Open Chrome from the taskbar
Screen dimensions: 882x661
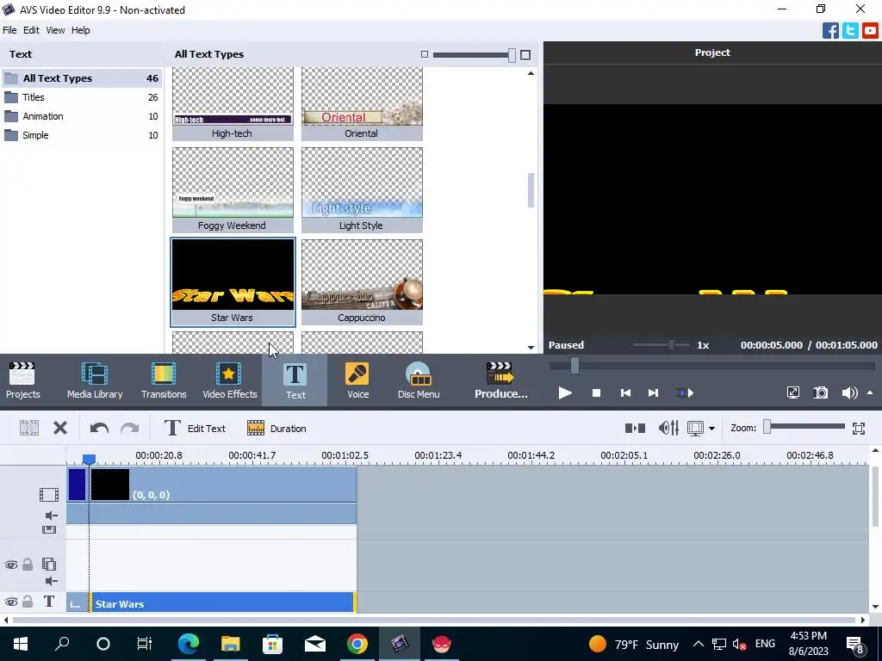(x=357, y=644)
